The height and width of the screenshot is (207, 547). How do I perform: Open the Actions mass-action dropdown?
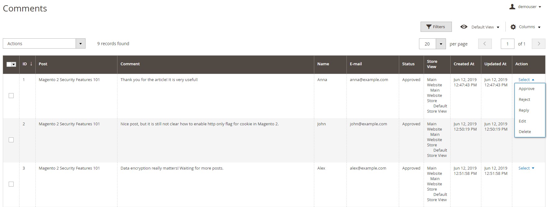pos(44,44)
